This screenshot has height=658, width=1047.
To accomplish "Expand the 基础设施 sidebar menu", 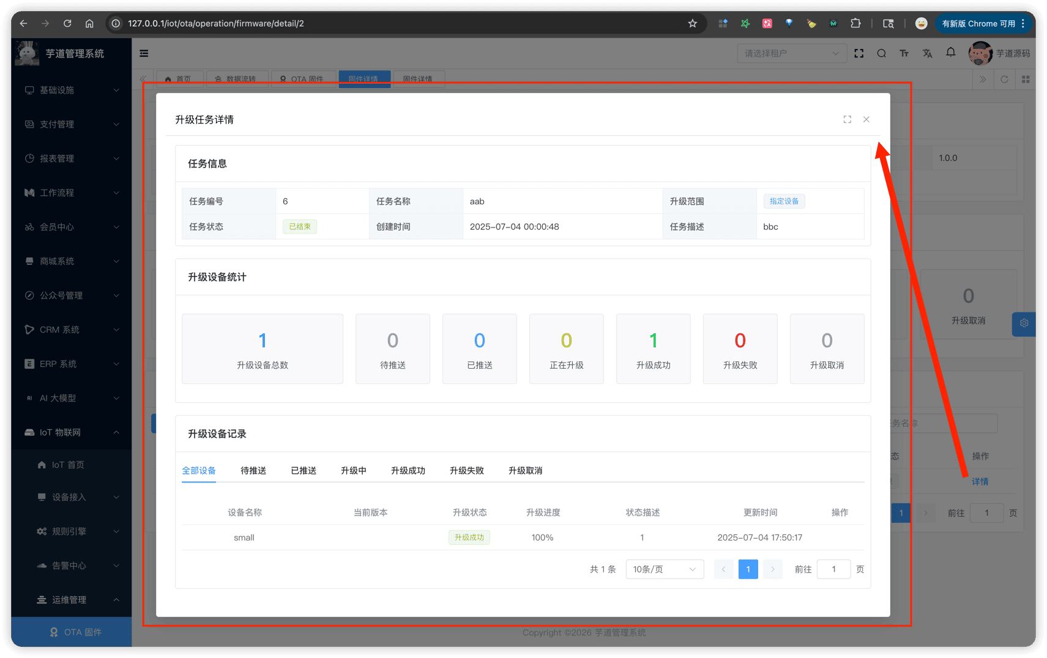I will pyautogui.click(x=72, y=90).
